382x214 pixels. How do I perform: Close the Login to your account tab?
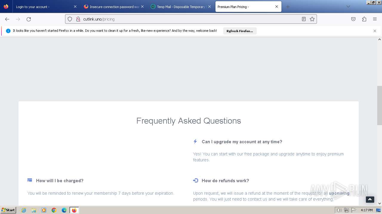tap(75, 7)
